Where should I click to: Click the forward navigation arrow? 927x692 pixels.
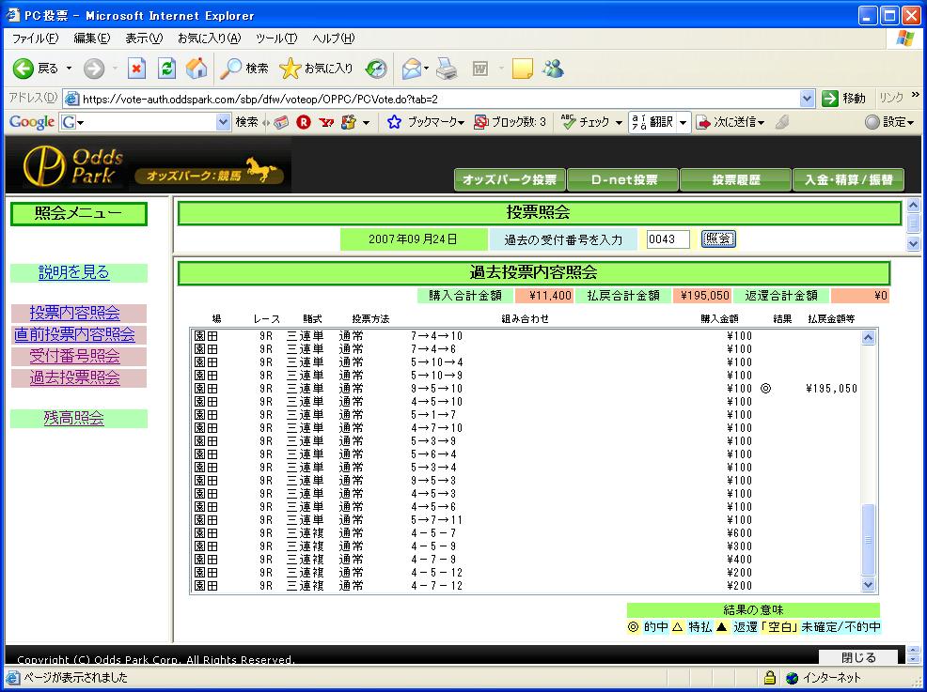pos(93,69)
